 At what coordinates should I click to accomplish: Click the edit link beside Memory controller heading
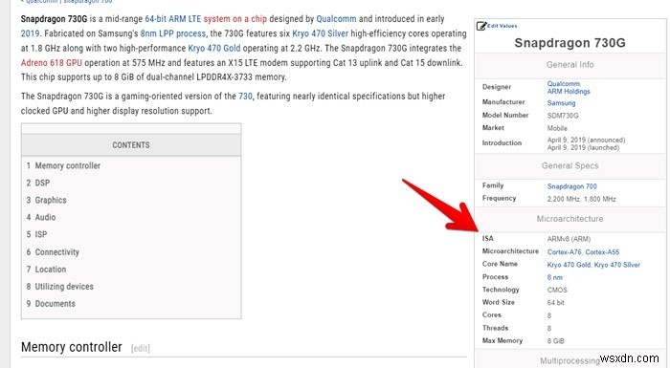tap(141, 348)
